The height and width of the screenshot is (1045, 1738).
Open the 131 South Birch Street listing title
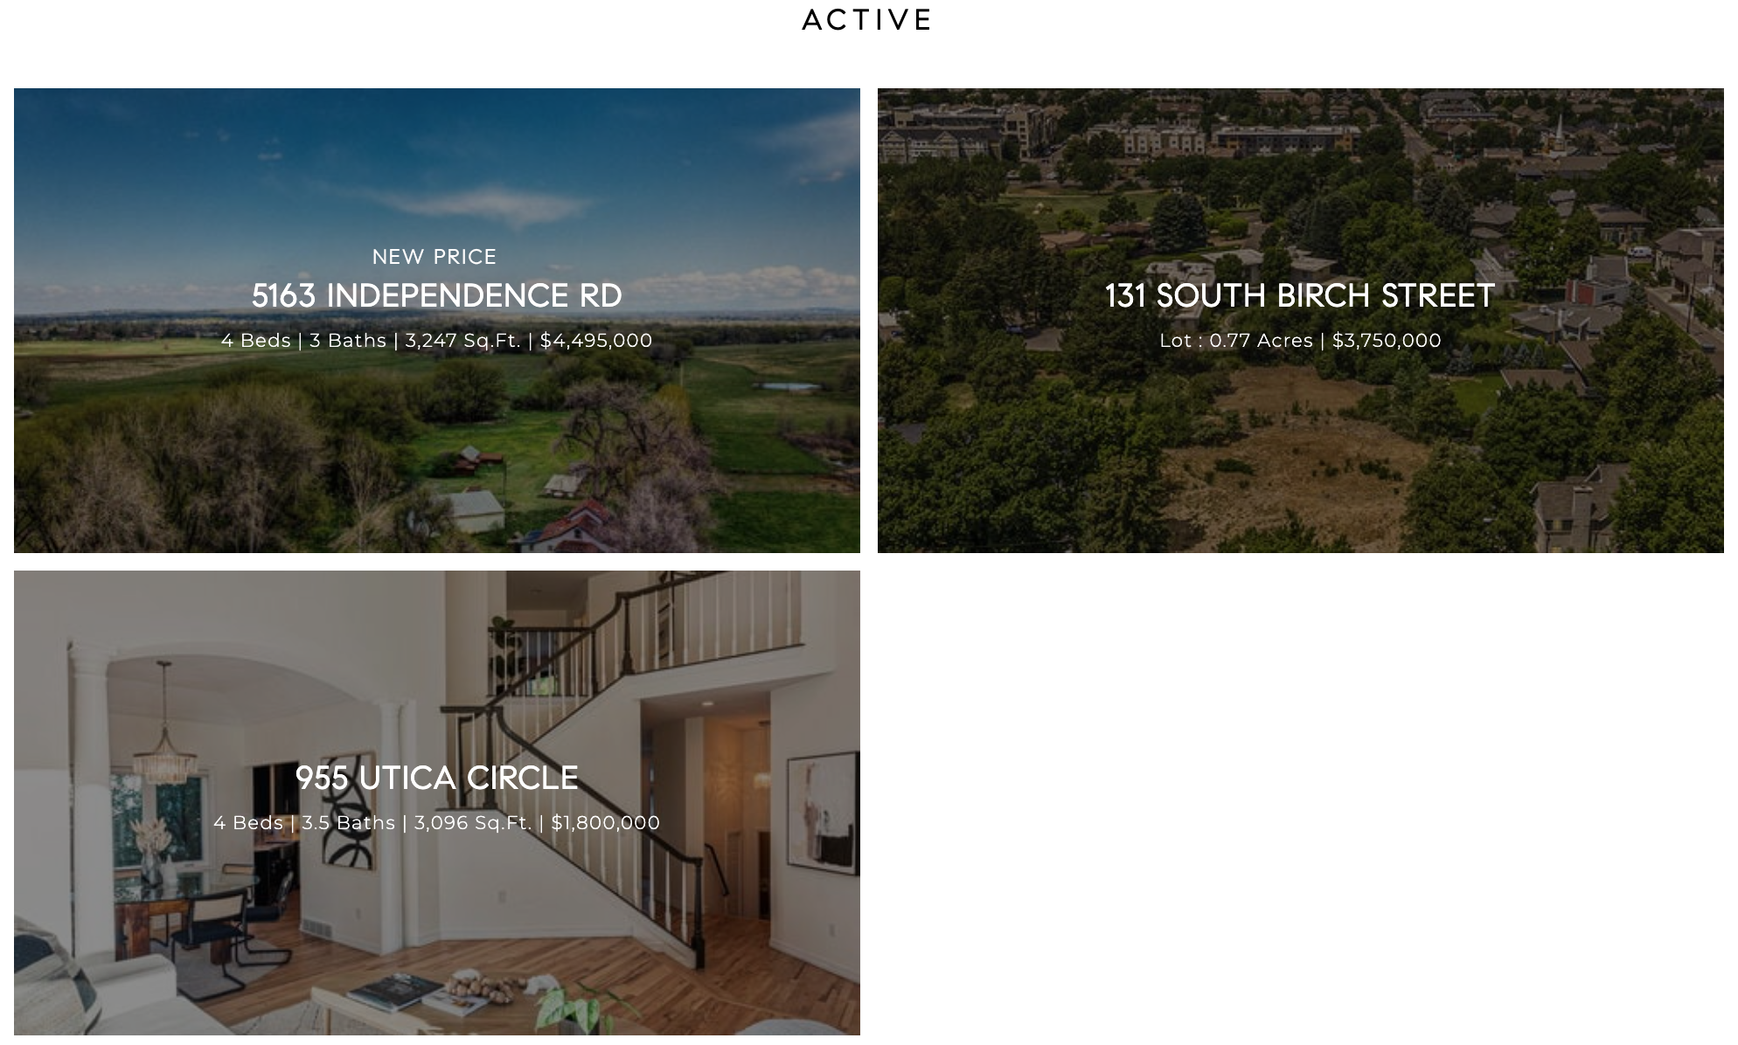pyautogui.click(x=1300, y=296)
